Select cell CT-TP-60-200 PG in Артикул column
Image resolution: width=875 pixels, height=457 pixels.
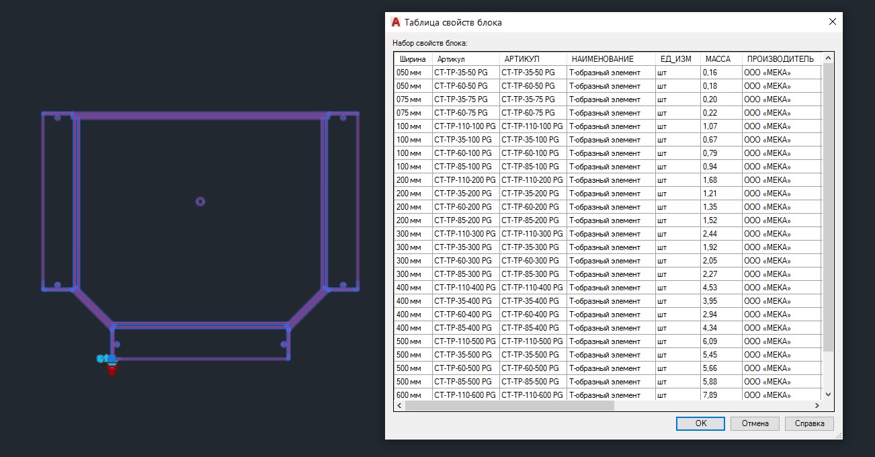(x=466, y=207)
